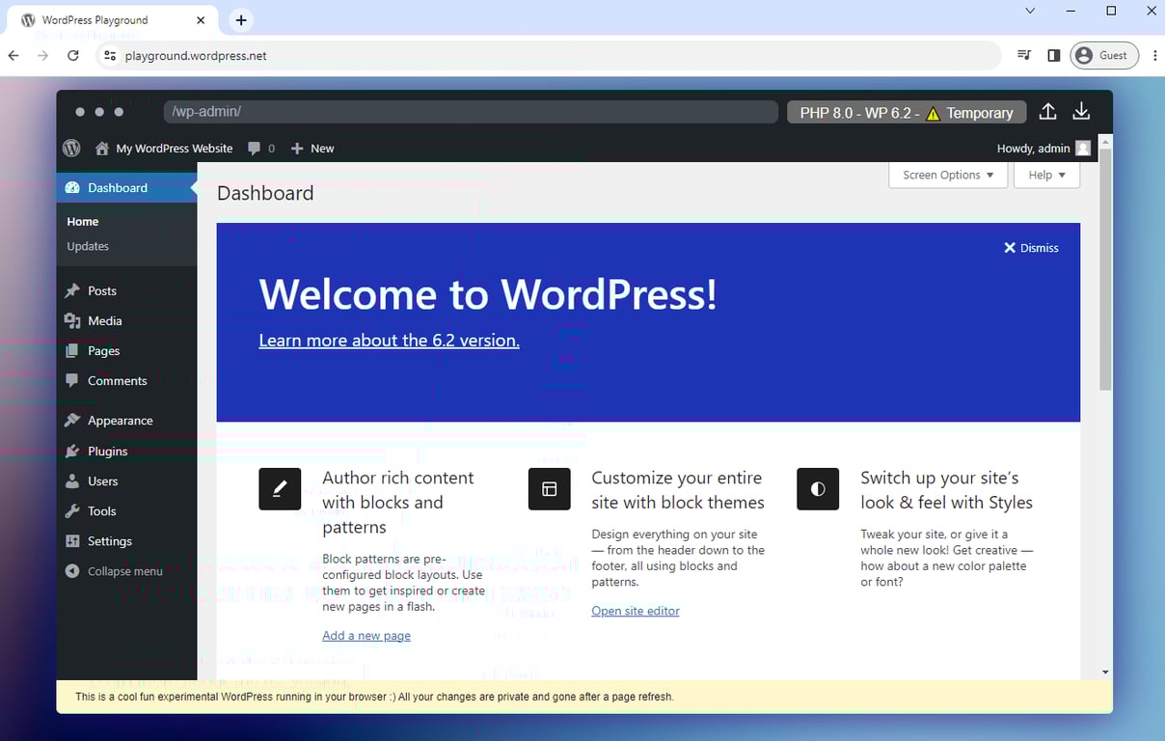
Task: Select the Appearance paintbrush icon
Action: click(74, 420)
